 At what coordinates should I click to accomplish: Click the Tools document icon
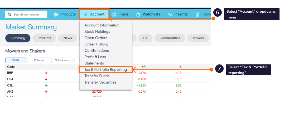[197, 15]
